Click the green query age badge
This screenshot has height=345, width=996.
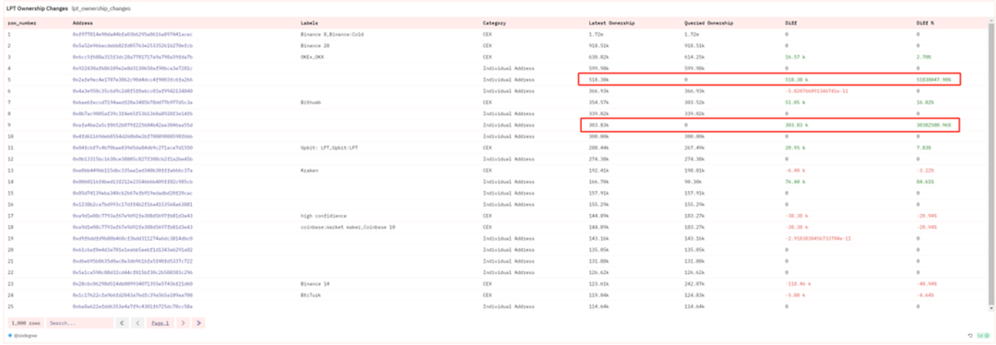(x=983, y=336)
